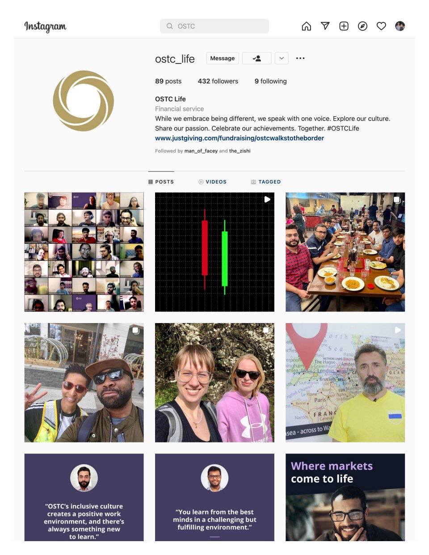
Task: Click the Message button
Action: 222,58
